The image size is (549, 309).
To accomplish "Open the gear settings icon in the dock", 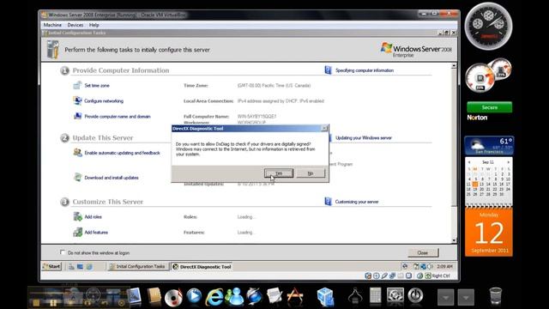I will [x=395, y=295].
